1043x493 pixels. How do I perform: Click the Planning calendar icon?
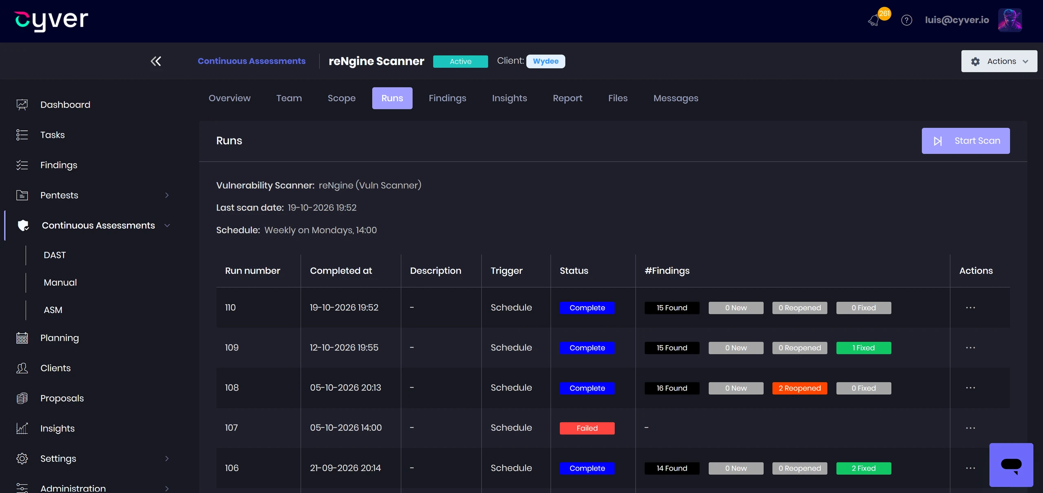point(22,338)
